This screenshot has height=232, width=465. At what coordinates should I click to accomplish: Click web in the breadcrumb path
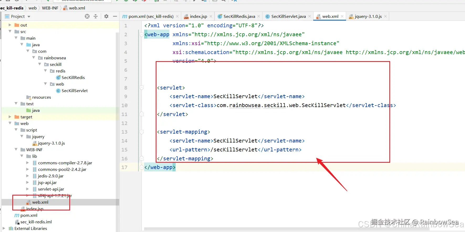click(33, 8)
